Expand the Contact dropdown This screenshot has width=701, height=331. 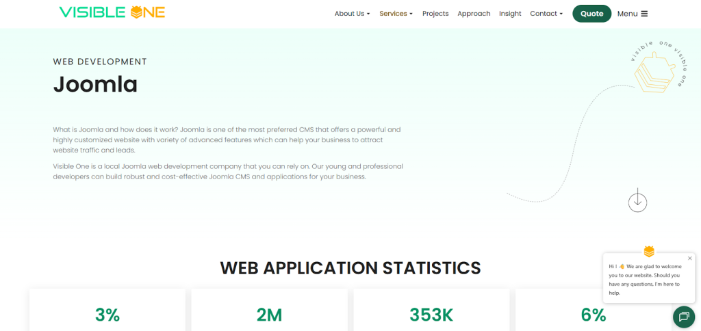point(546,14)
